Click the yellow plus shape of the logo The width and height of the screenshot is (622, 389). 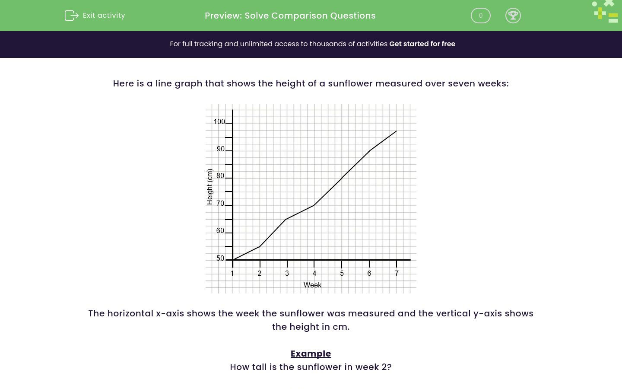pos(600,13)
